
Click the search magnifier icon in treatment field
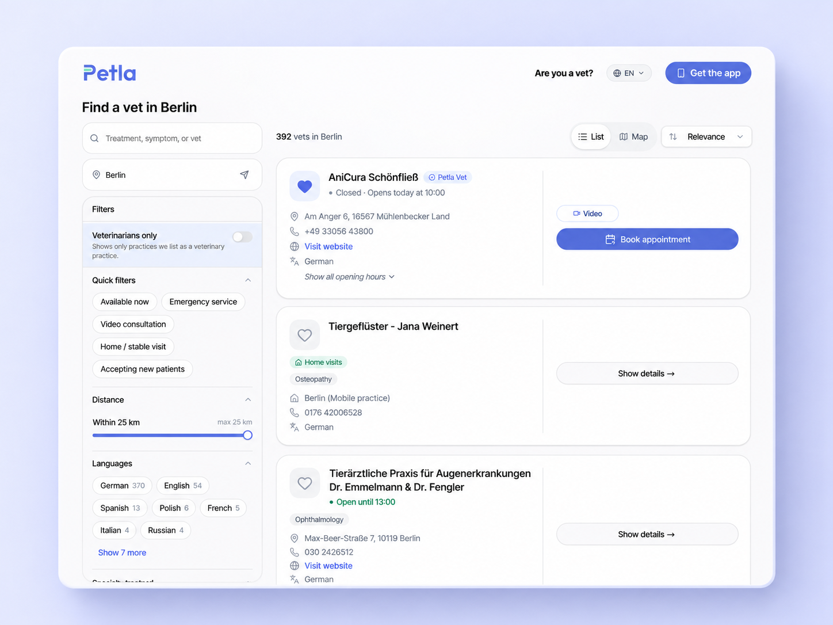[x=94, y=138]
